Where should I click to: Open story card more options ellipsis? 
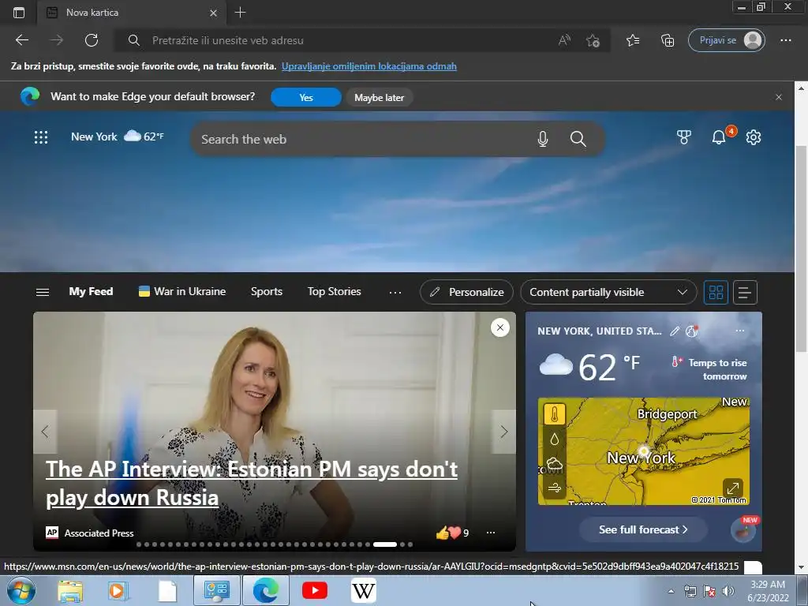coord(491,533)
